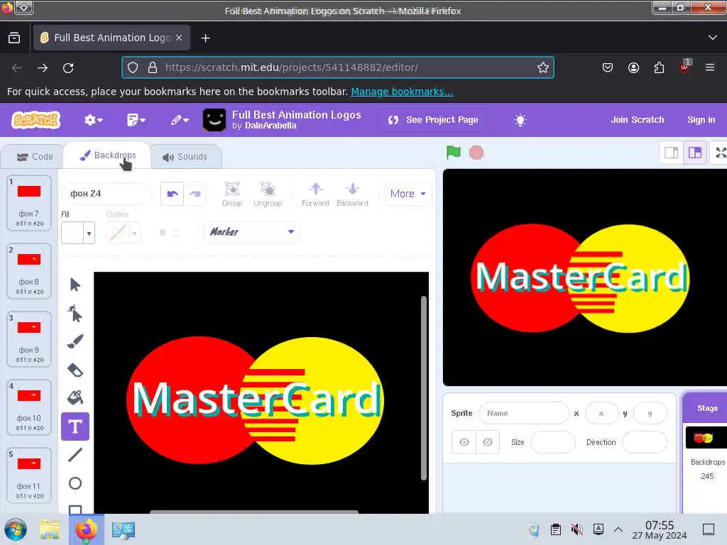Select the arrow Select tool
Image resolution: width=727 pixels, height=545 pixels.
75,284
